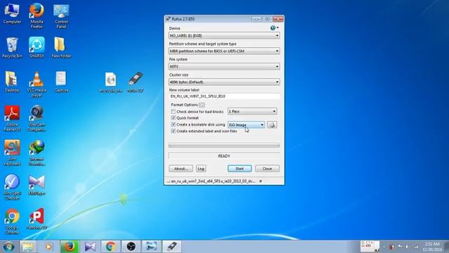This screenshot has width=449, height=253.
Task: Enable Check device for bad blocks
Action: (x=173, y=111)
